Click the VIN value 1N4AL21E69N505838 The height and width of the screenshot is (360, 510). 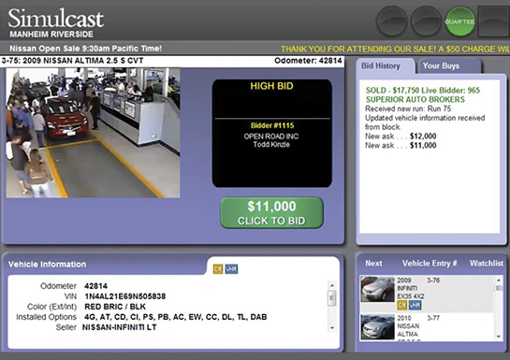click(124, 296)
